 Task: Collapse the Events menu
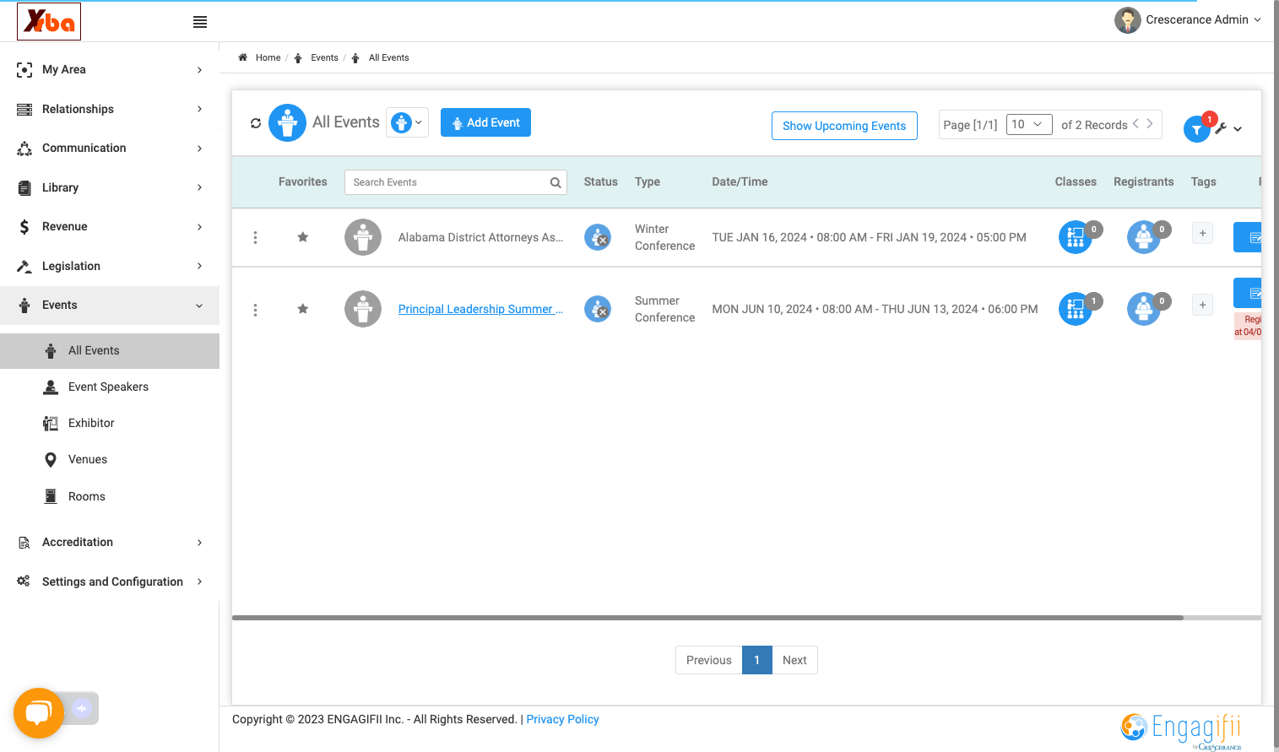coord(110,306)
